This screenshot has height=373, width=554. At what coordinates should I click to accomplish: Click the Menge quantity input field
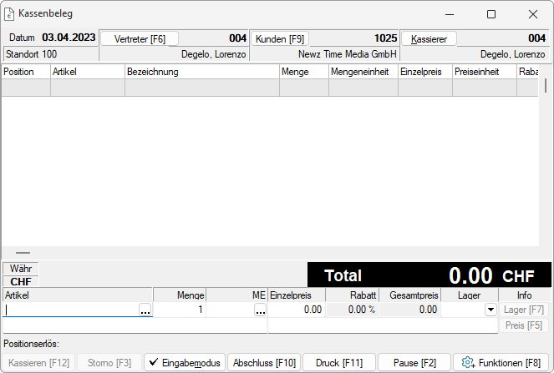pos(180,310)
